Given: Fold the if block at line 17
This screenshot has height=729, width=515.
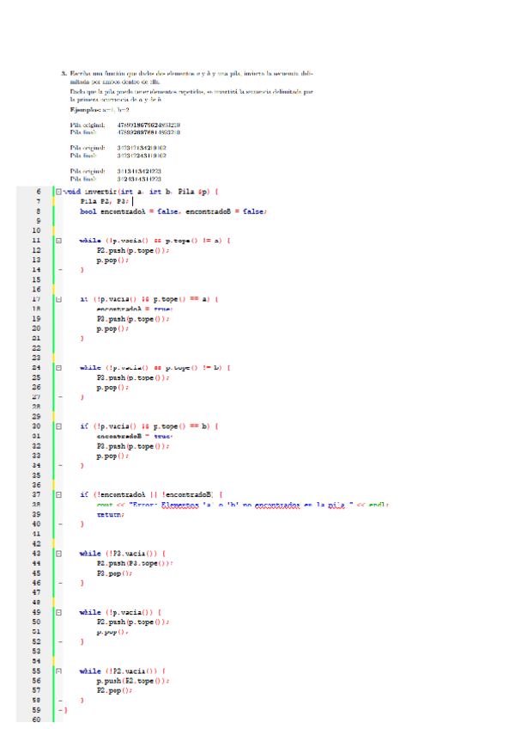Looking at the screenshot, I should pyautogui.click(x=58, y=299).
